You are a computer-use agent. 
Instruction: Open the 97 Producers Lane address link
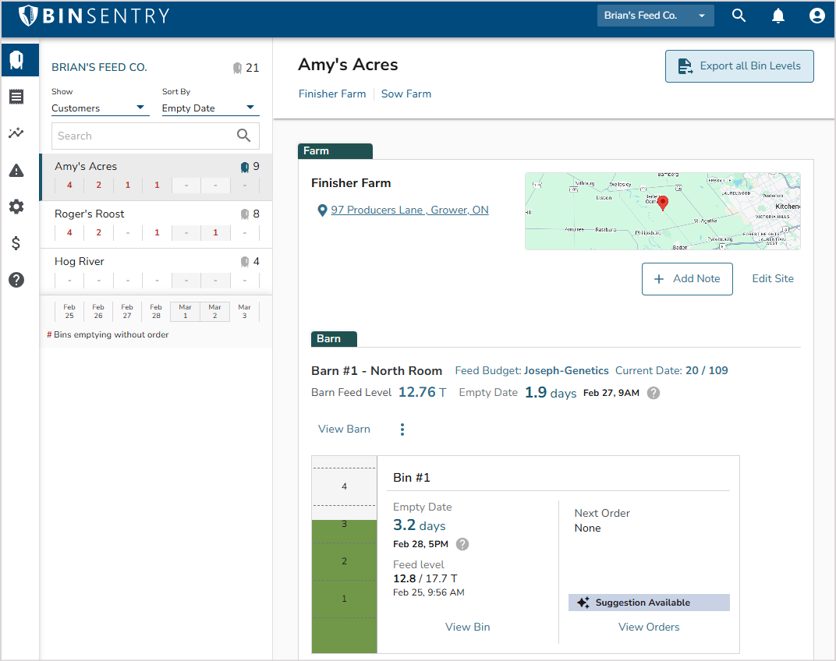coord(410,210)
